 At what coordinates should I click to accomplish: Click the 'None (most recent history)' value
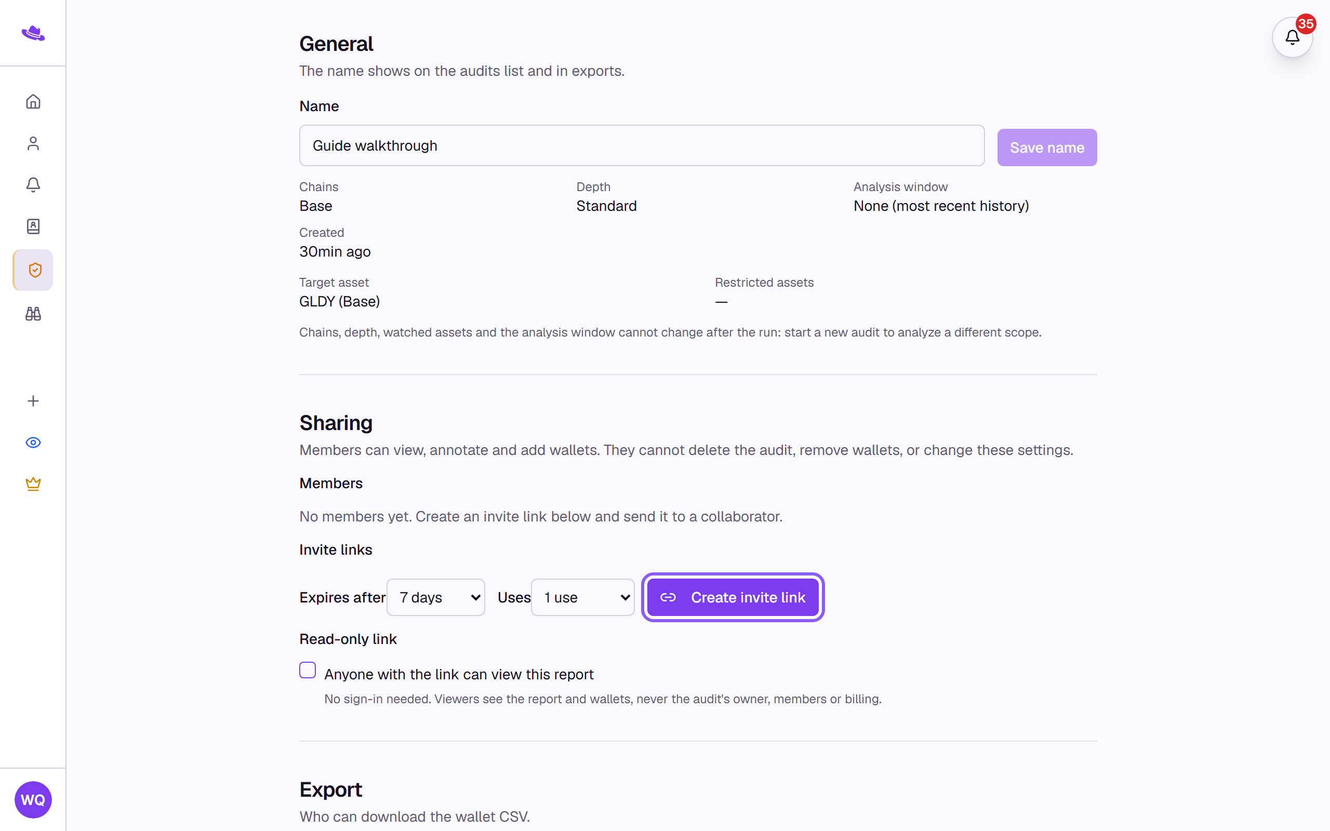point(941,206)
